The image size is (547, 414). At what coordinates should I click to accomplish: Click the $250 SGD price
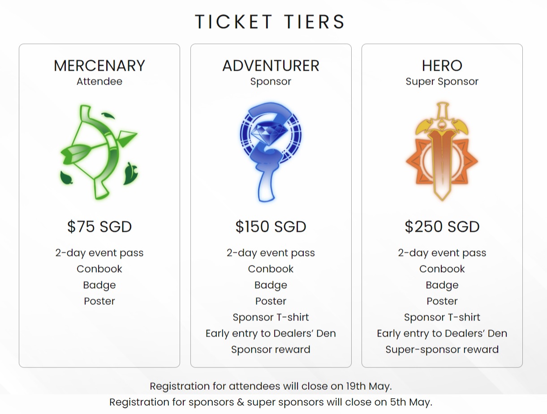pyautogui.click(x=442, y=226)
